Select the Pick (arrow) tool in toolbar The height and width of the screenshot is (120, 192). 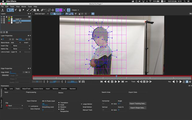pyautogui.click(x=8, y=10)
